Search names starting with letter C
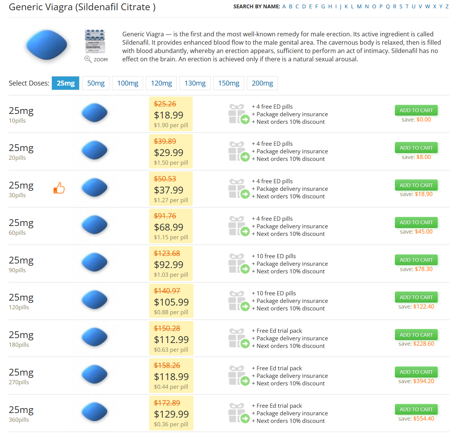 [297, 6]
